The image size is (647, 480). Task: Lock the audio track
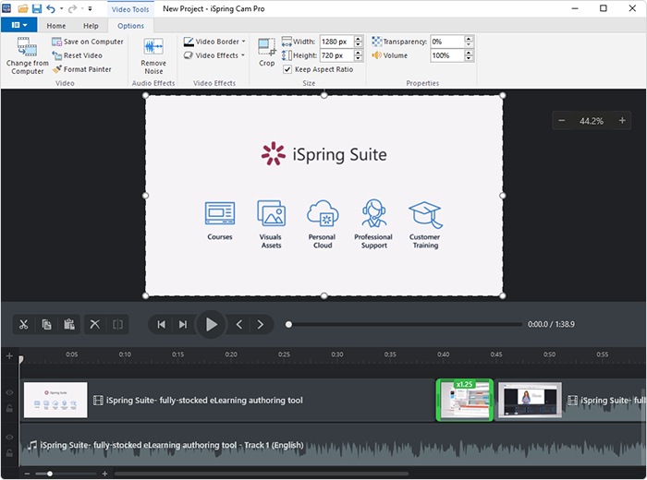[x=9, y=453]
